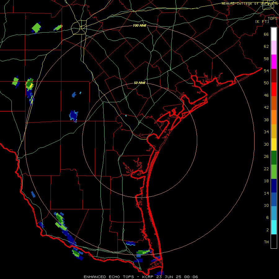Select the bright red legend swatch
279x279 pixels.
point(274,89)
